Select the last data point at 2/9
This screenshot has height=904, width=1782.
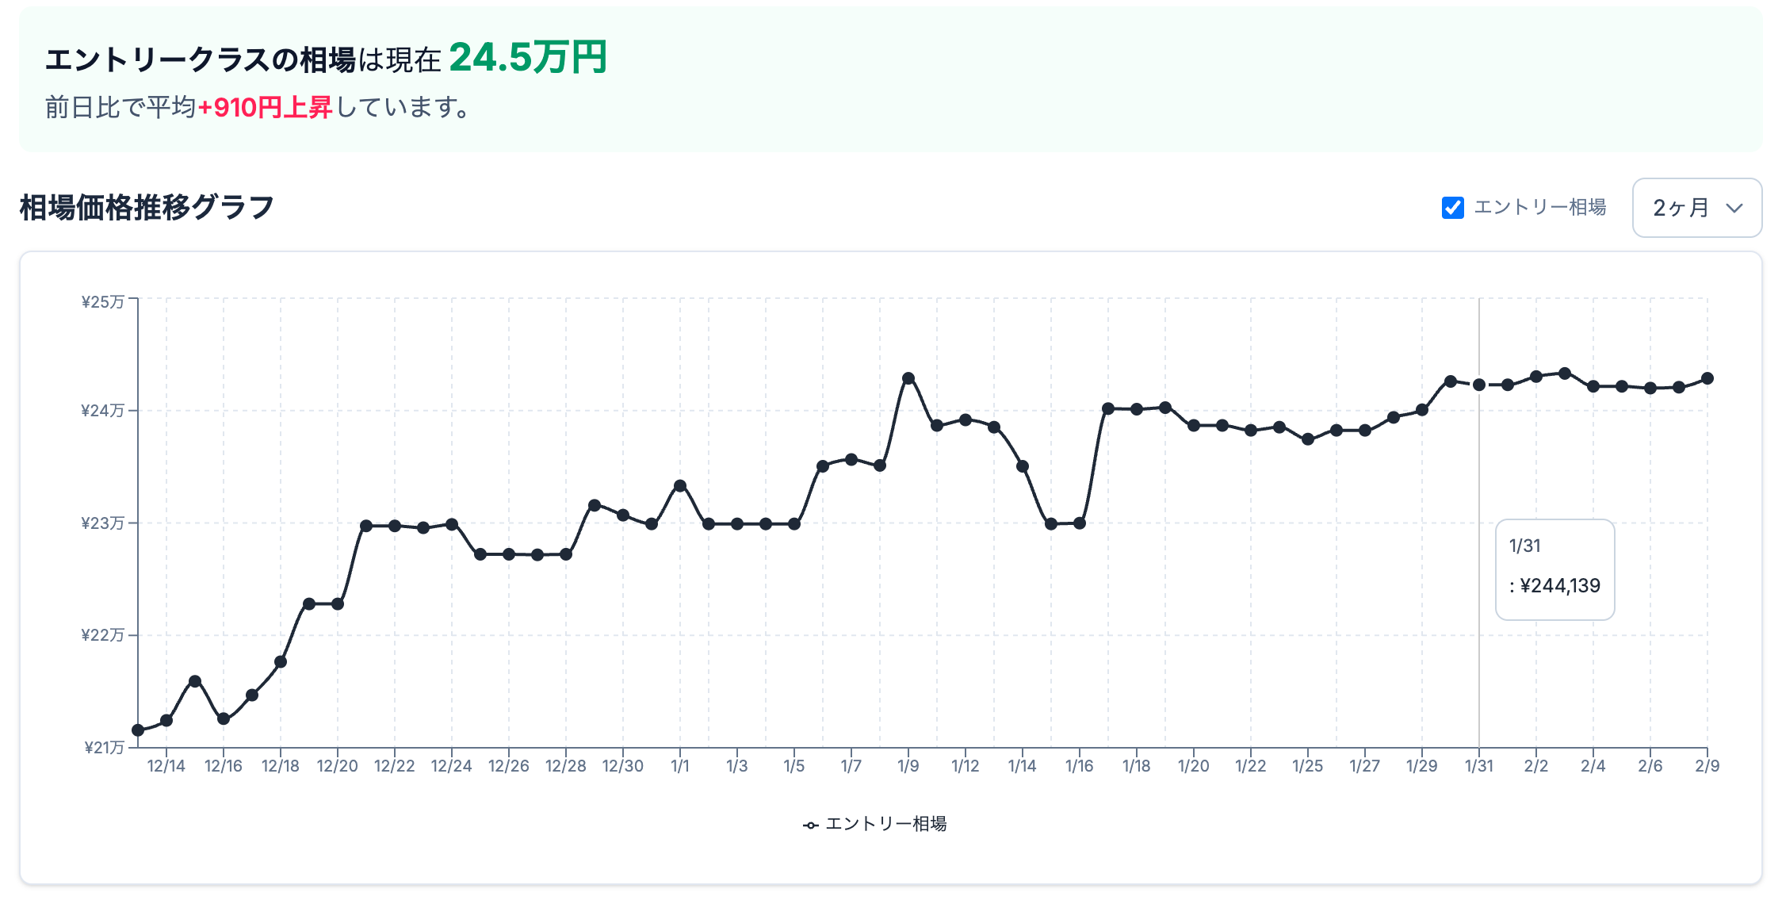pos(1707,379)
